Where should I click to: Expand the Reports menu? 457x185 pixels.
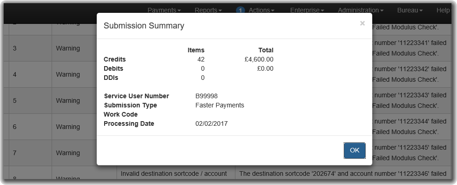pyautogui.click(x=208, y=10)
